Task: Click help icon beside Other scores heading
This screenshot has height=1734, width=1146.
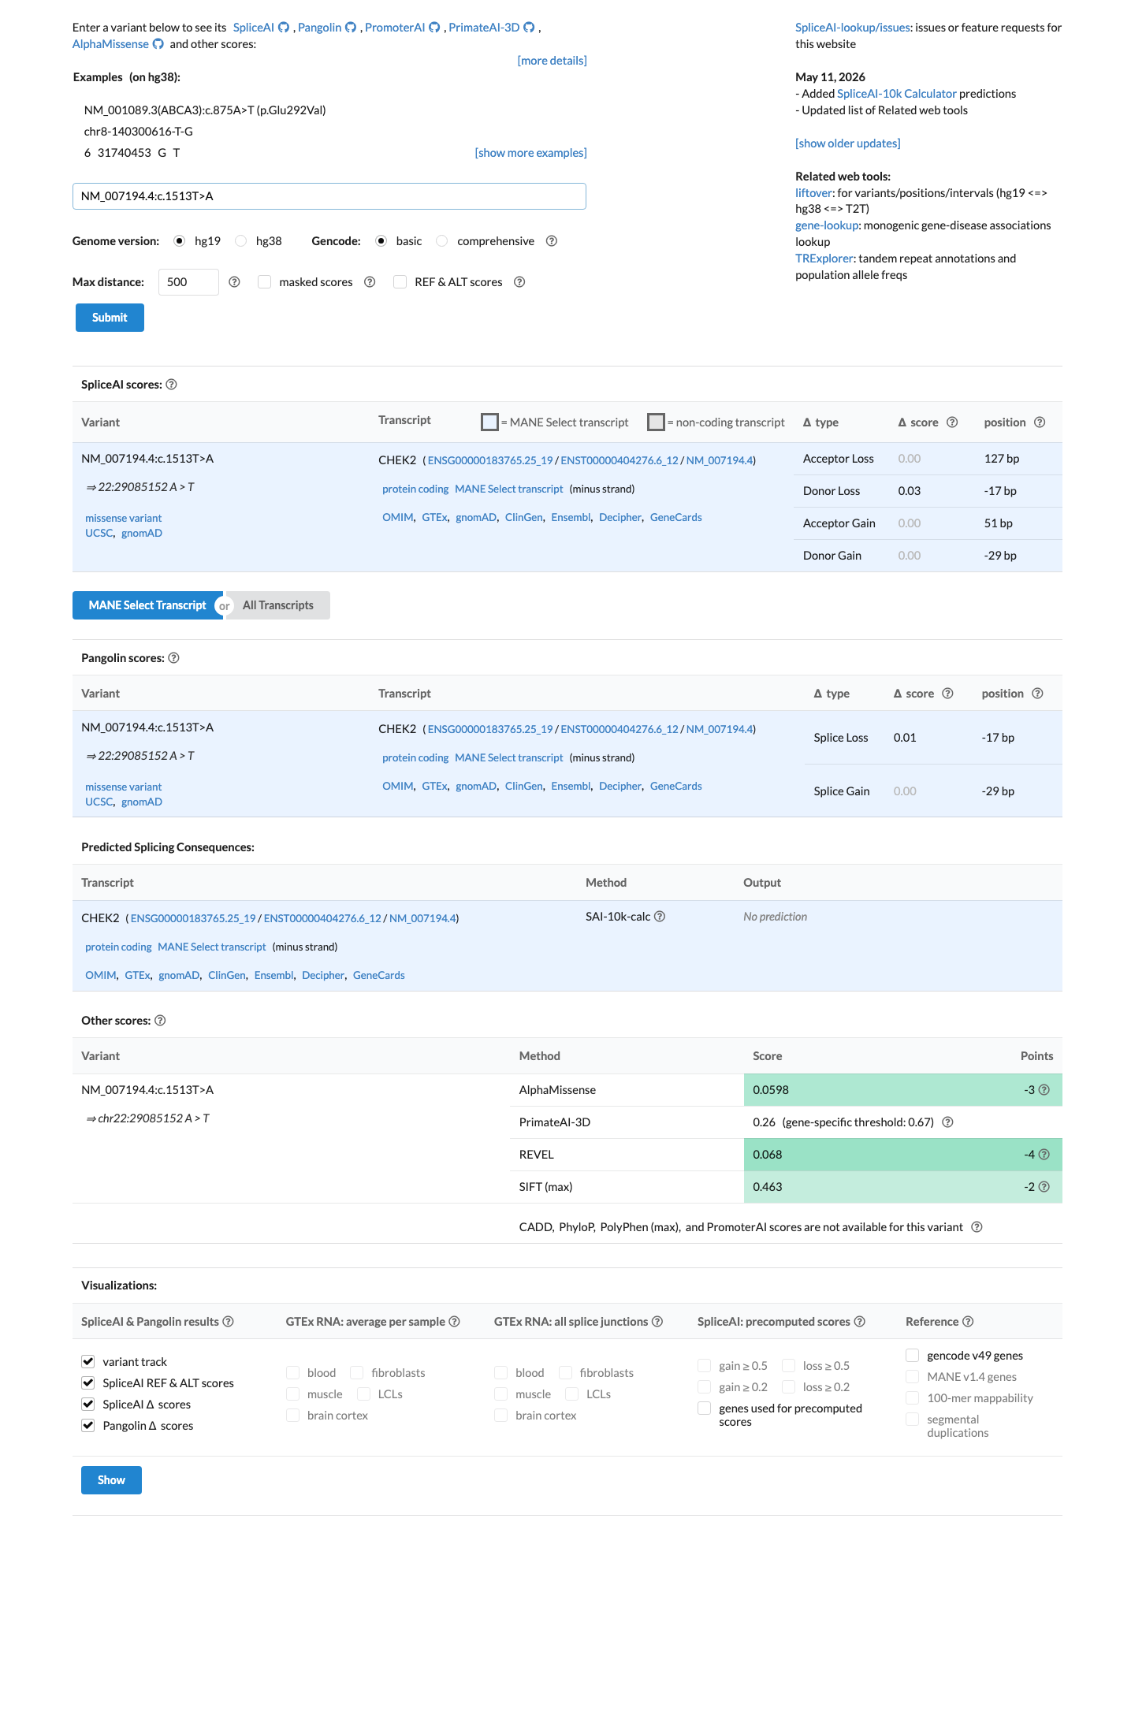Action: click(160, 1021)
